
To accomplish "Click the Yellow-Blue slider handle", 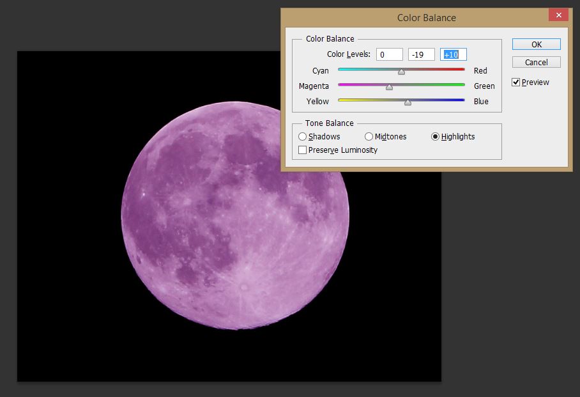I will coord(408,102).
